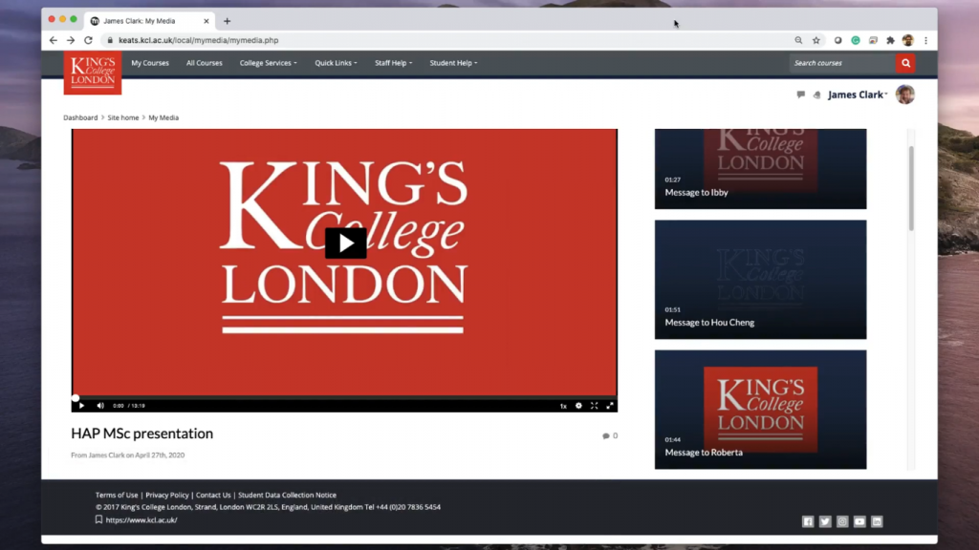Click the Search courses input field
979x550 pixels.
pyautogui.click(x=842, y=63)
